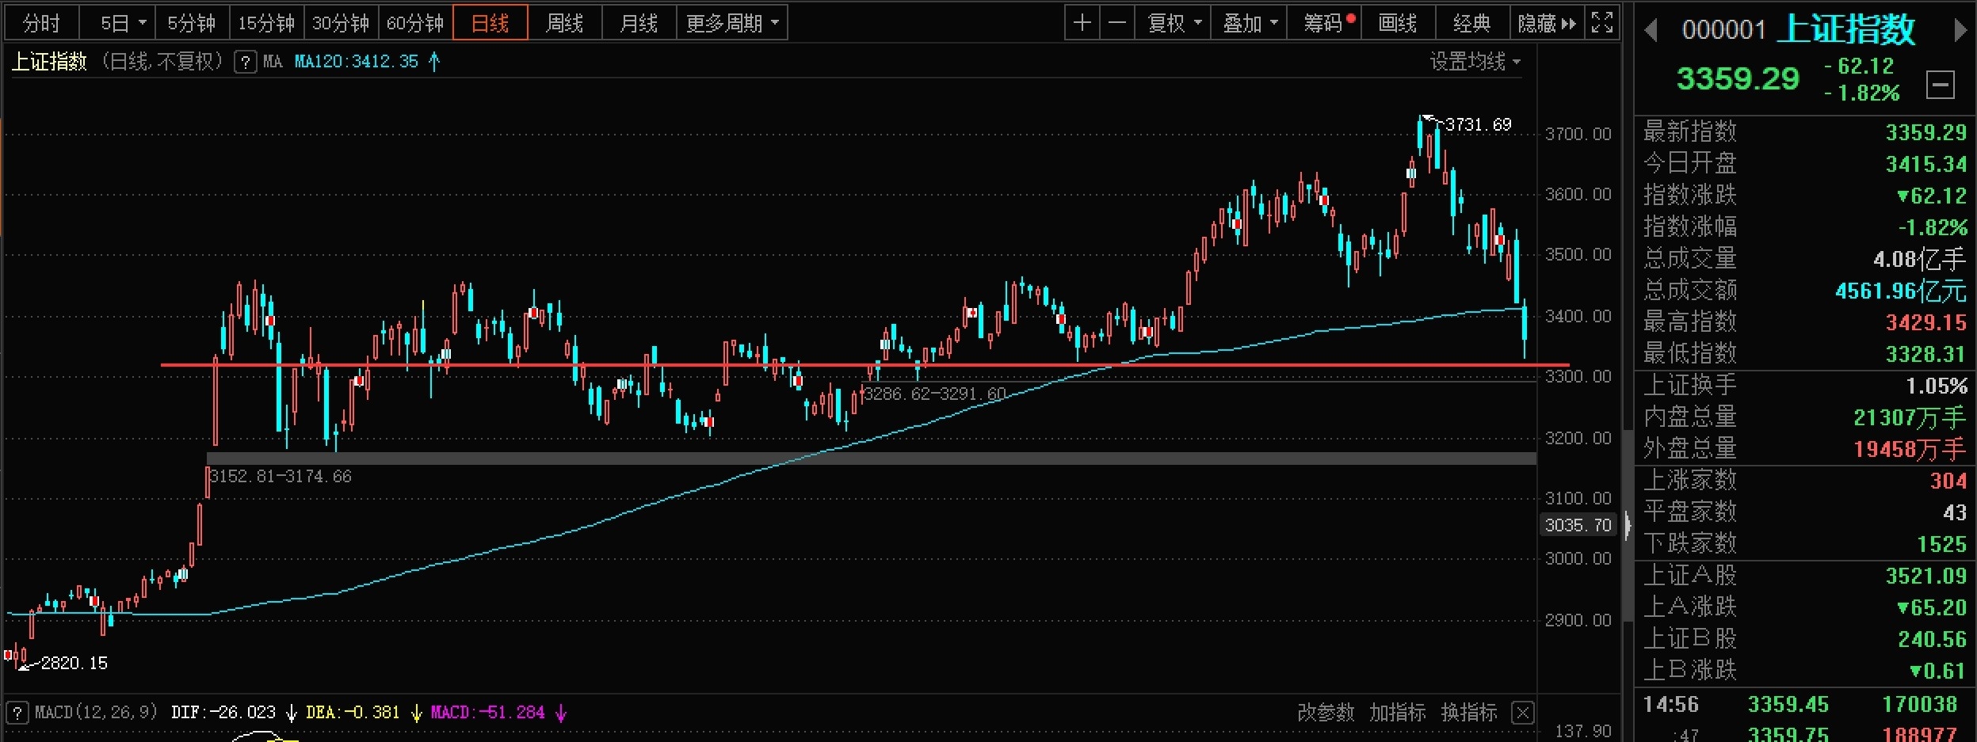Close the MACD indicator panel with X
Screen dimensions: 1977x742
[x=1522, y=712]
